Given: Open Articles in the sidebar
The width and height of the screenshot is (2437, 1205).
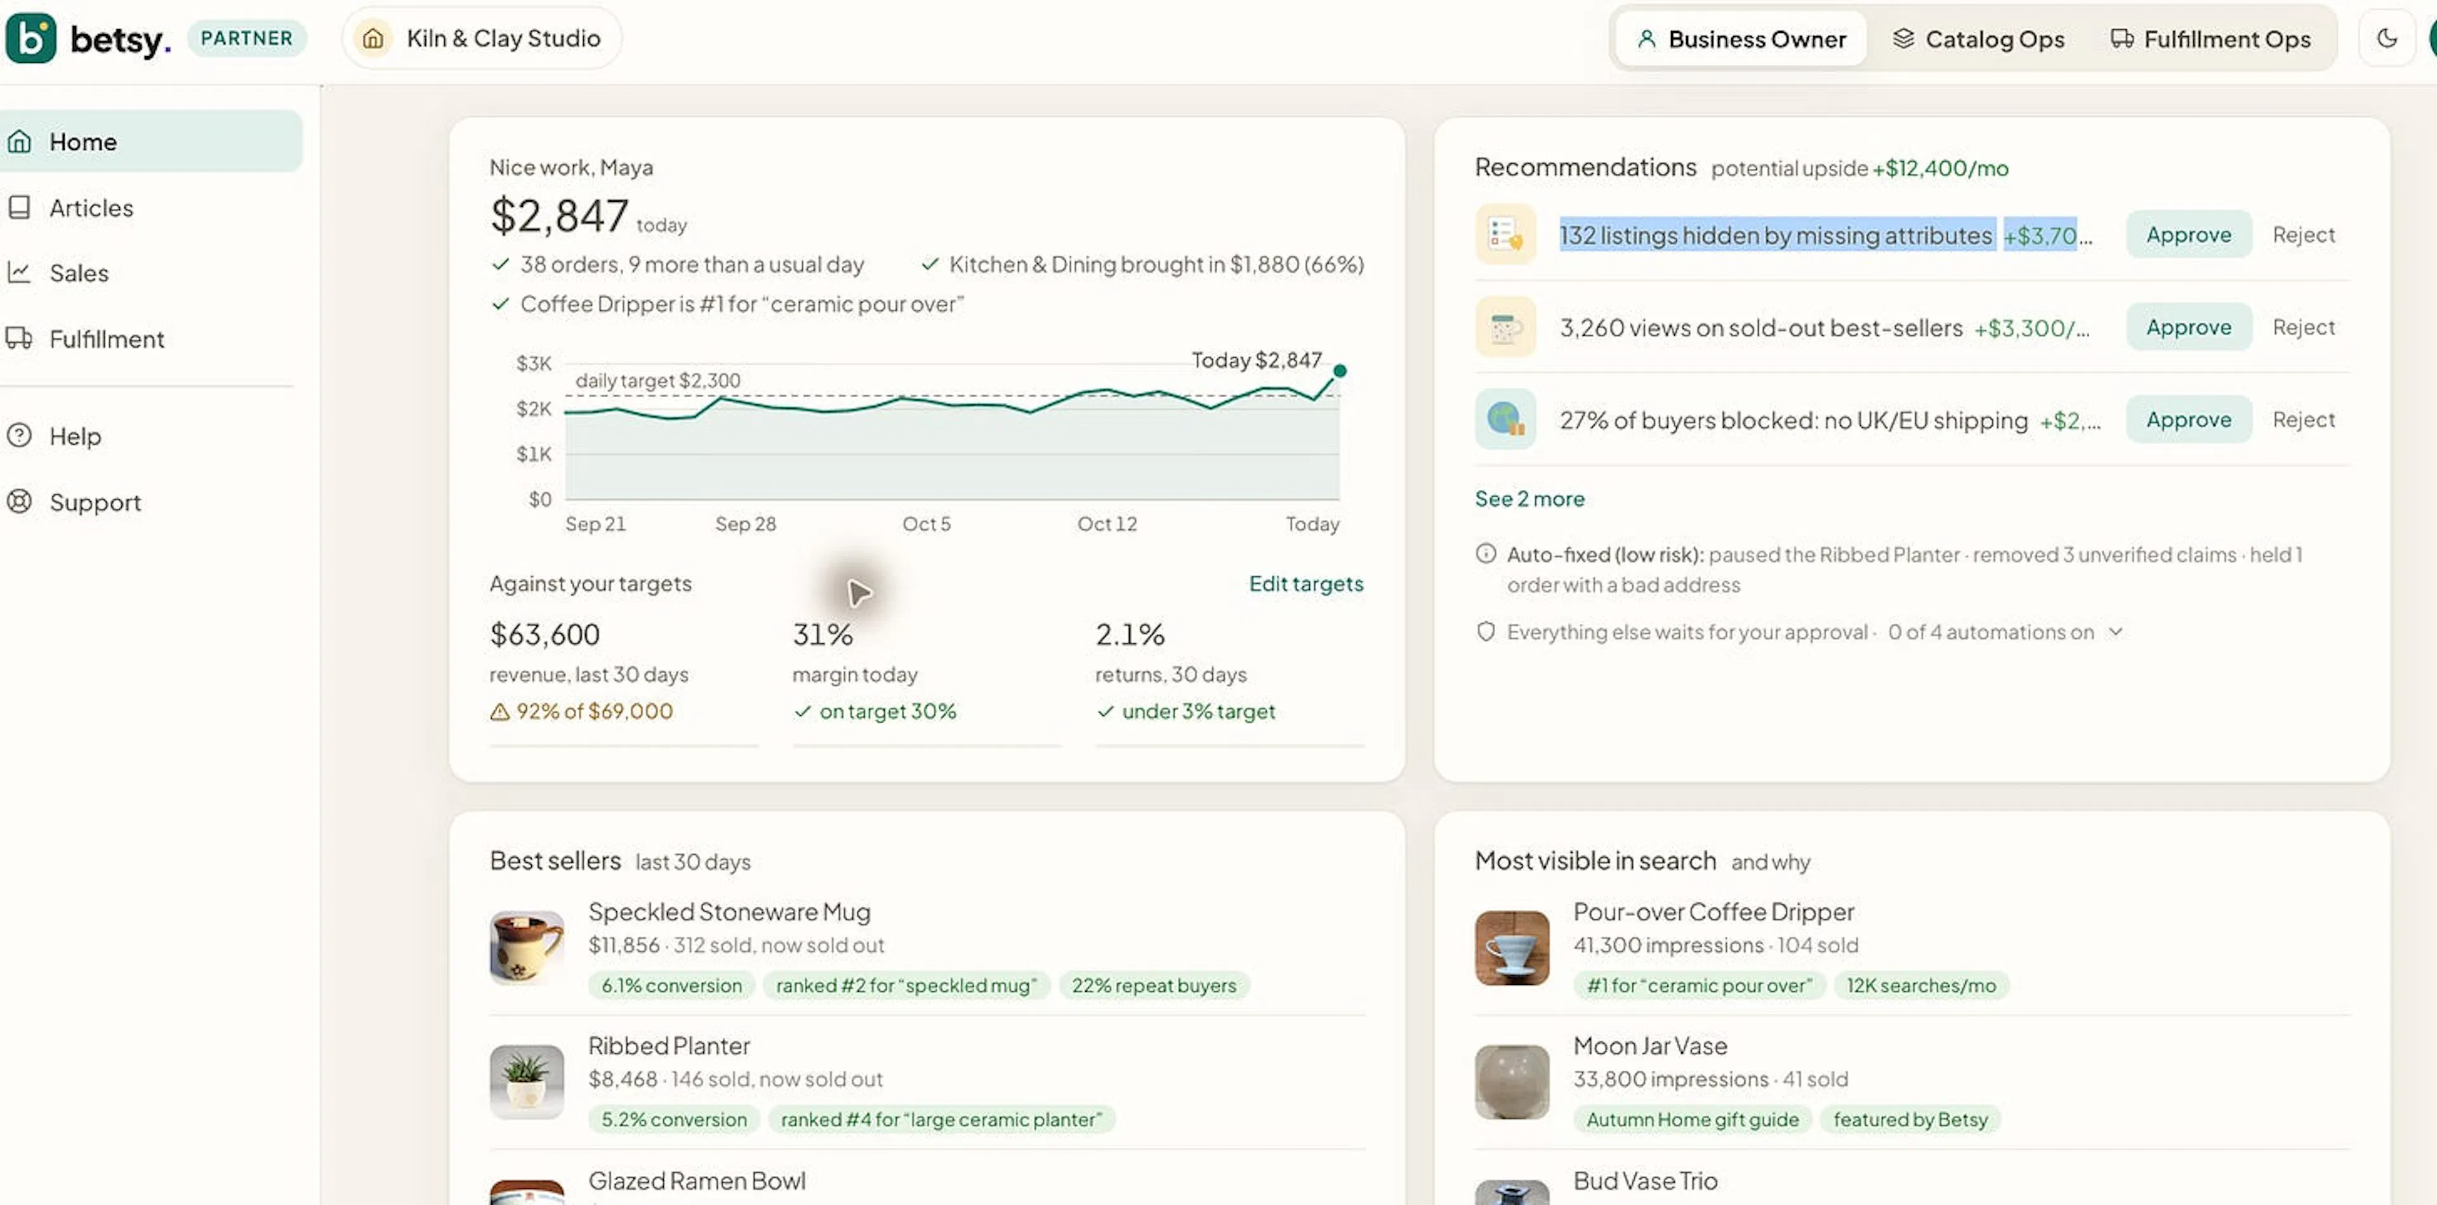Looking at the screenshot, I should 152,207.
